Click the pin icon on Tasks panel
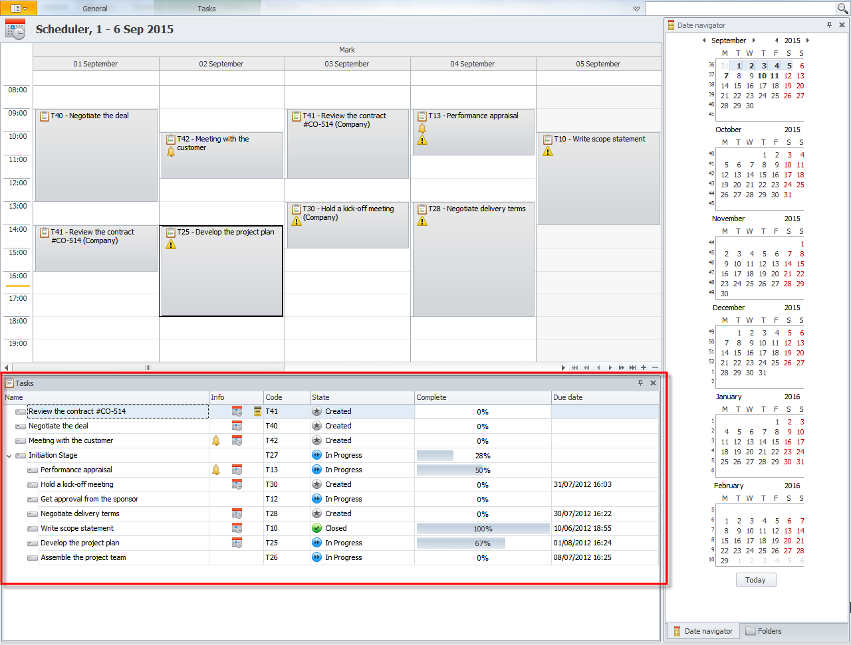 click(x=640, y=383)
